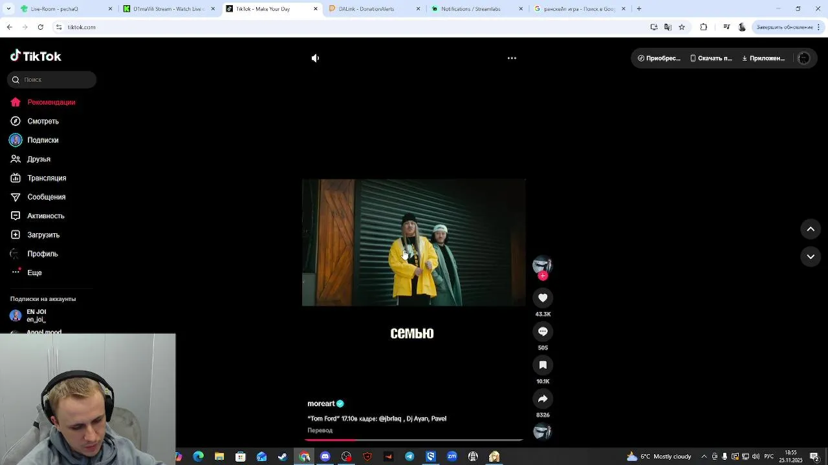The image size is (828, 465).
Task: Focus the Поиск search field
Action: click(52, 79)
